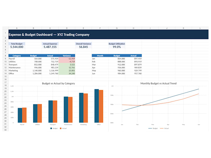
Task: Select the Jun month cell
Action: [x=100, y=73]
